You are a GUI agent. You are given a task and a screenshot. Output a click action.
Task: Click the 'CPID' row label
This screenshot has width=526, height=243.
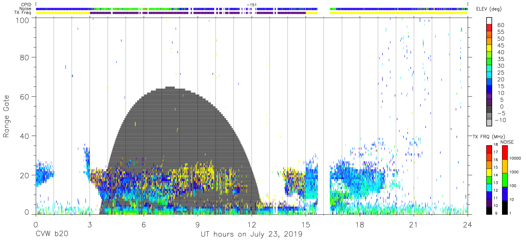(26, 4)
